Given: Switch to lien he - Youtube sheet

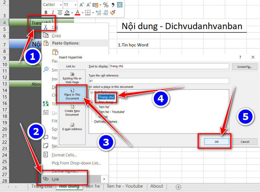Looking at the screenshot, I should tap(125, 186).
